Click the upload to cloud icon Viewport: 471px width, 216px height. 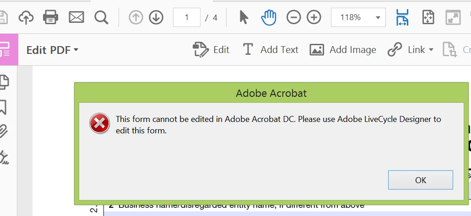click(x=26, y=17)
